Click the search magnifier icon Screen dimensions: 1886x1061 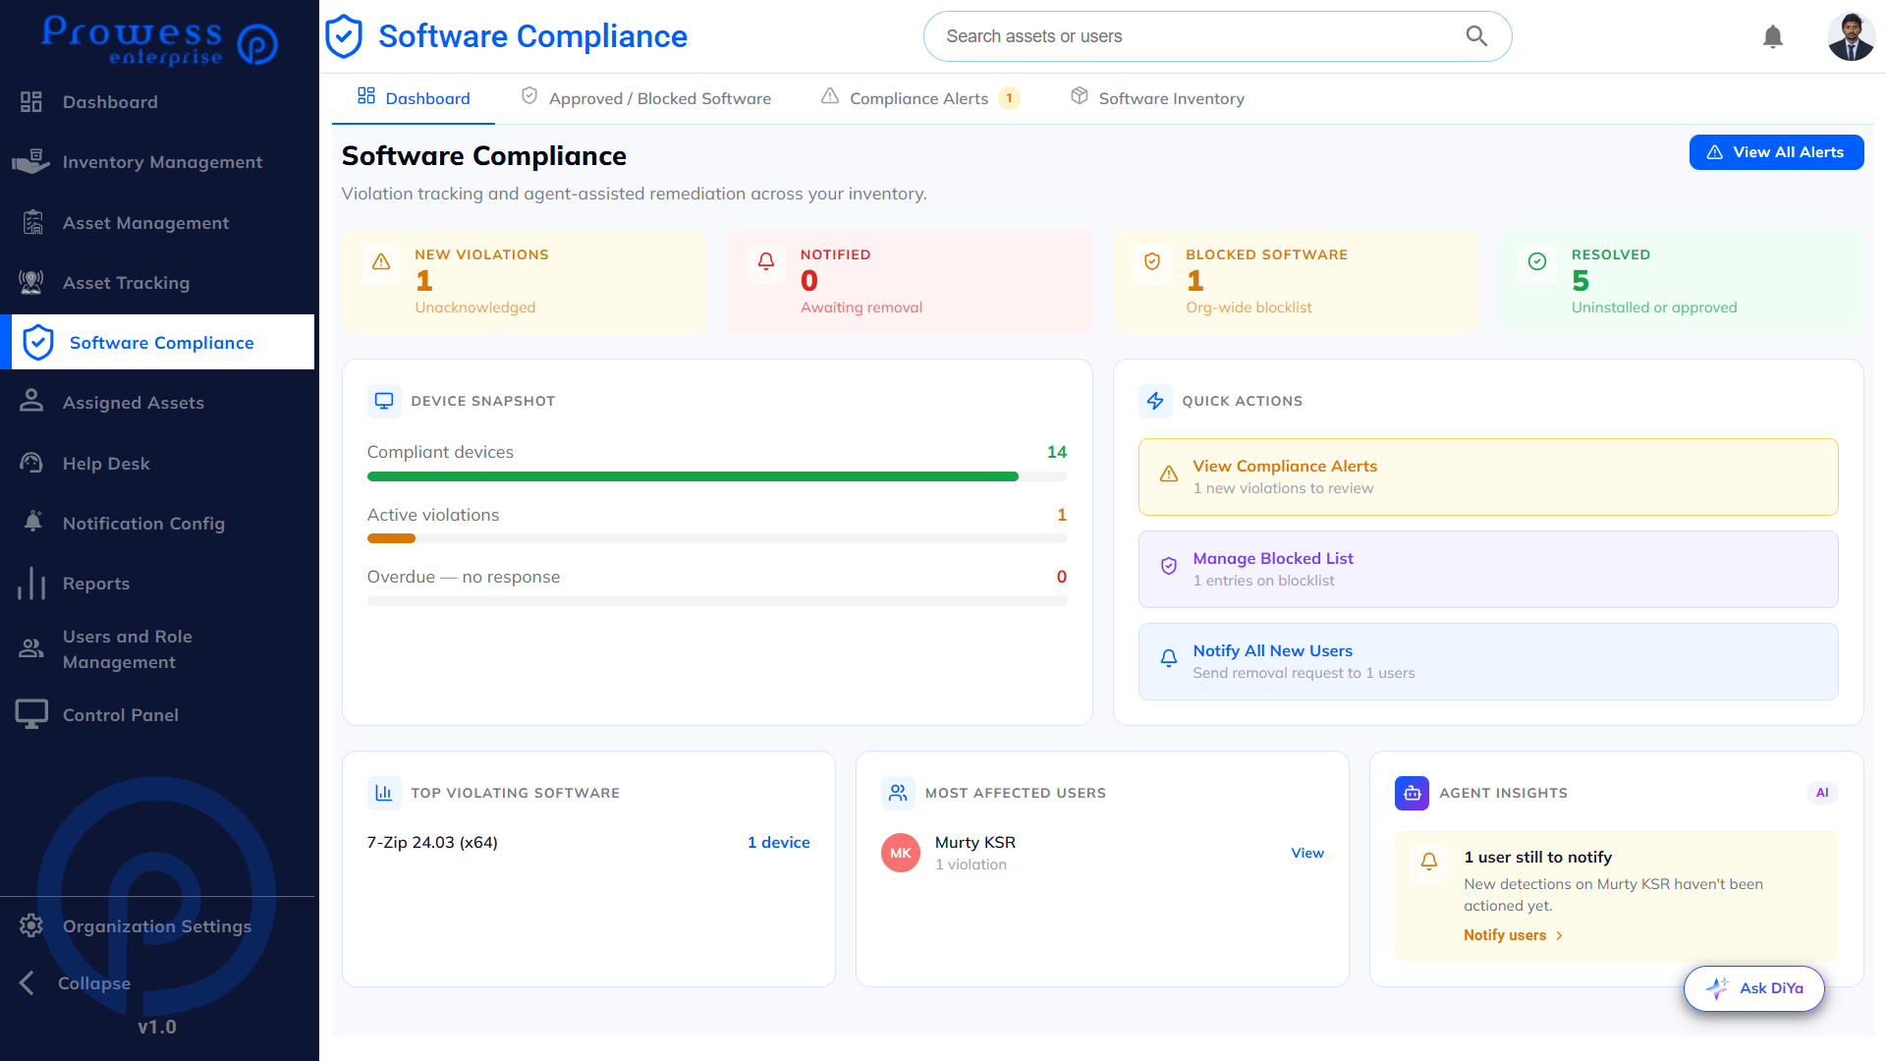[x=1476, y=36]
